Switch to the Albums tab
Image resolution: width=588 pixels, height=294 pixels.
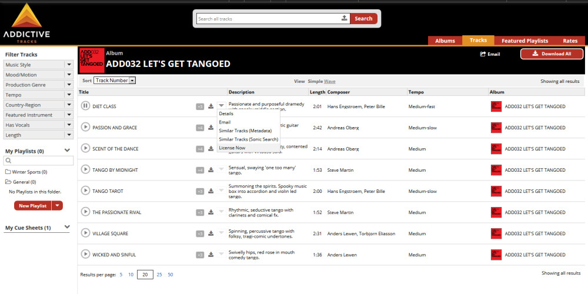point(445,41)
